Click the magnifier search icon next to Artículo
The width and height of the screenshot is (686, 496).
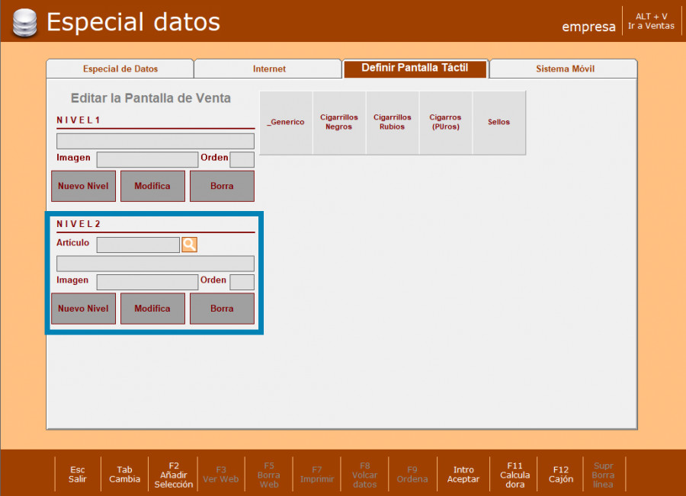click(189, 245)
